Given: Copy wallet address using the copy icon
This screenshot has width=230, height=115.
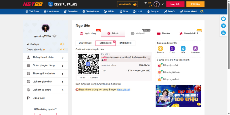Looking at the screenshot, I should pos(149,59).
